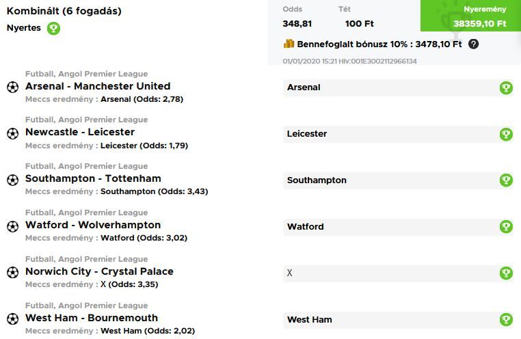Viewport: 521px width, 339px height.
Task: Click the trophy icon in the Southampton result row
Action: click(x=506, y=180)
